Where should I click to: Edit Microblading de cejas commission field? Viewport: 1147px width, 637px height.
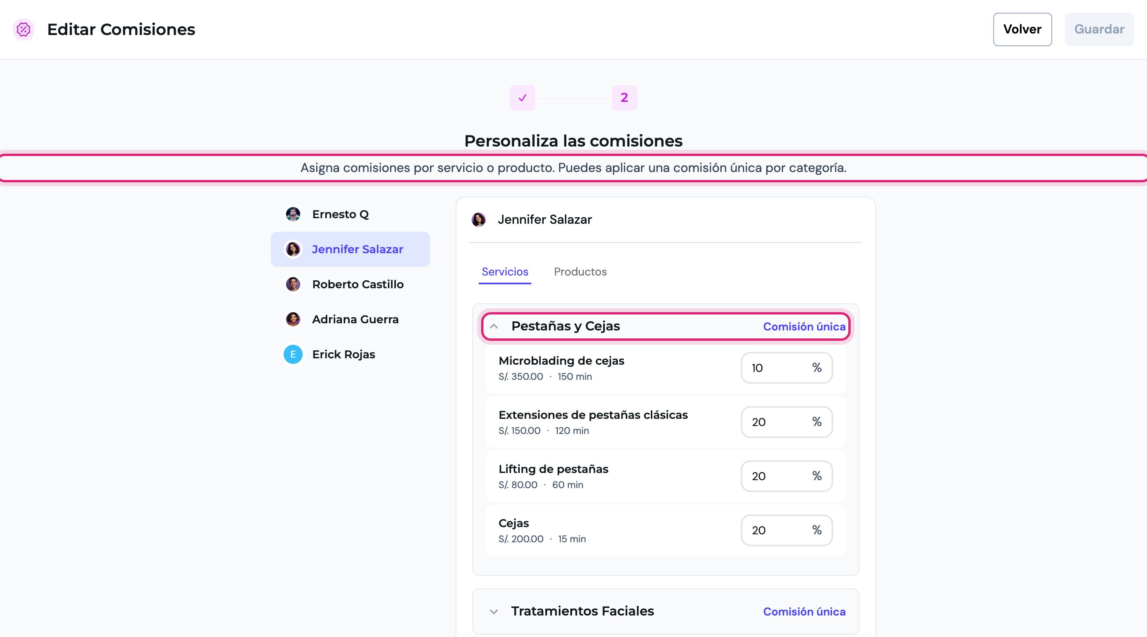pyautogui.click(x=787, y=368)
